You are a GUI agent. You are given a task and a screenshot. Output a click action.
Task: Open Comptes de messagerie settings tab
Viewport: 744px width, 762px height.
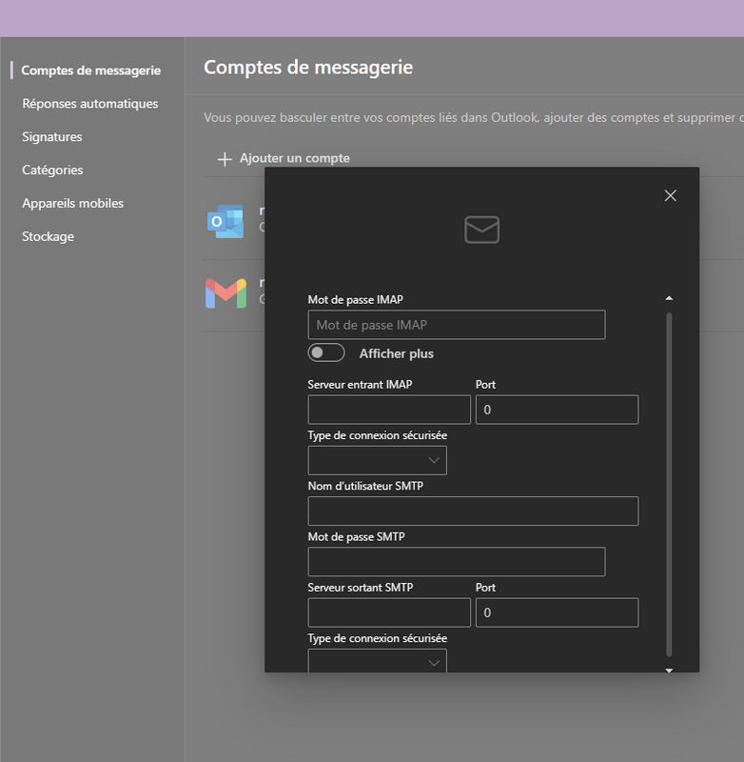click(90, 70)
